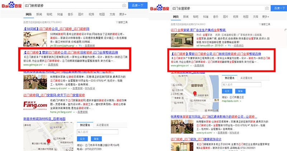287x151 pixels.
Task: Click the Baidu logo on the 江门全屋装修 page
Action: [160, 8]
